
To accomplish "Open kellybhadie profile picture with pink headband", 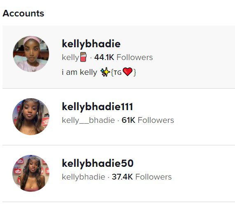I will pyautogui.click(x=31, y=54).
